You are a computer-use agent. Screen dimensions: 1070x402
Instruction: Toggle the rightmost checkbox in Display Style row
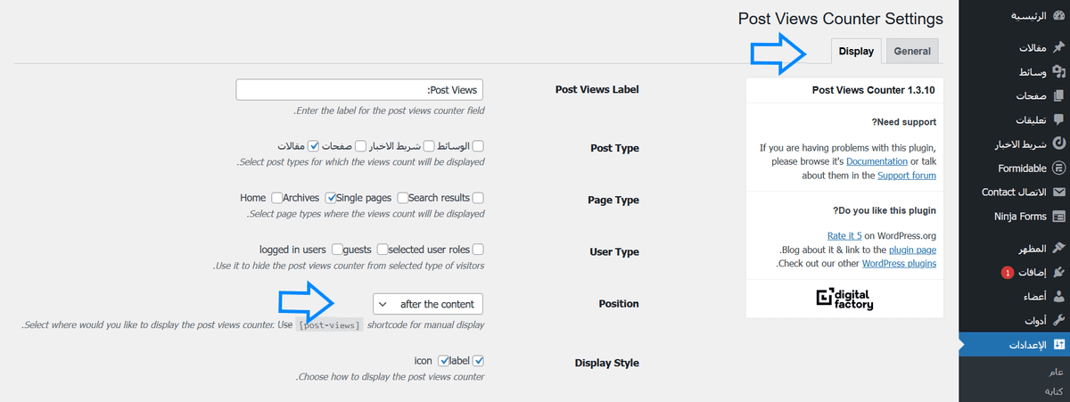[x=478, y=361]
